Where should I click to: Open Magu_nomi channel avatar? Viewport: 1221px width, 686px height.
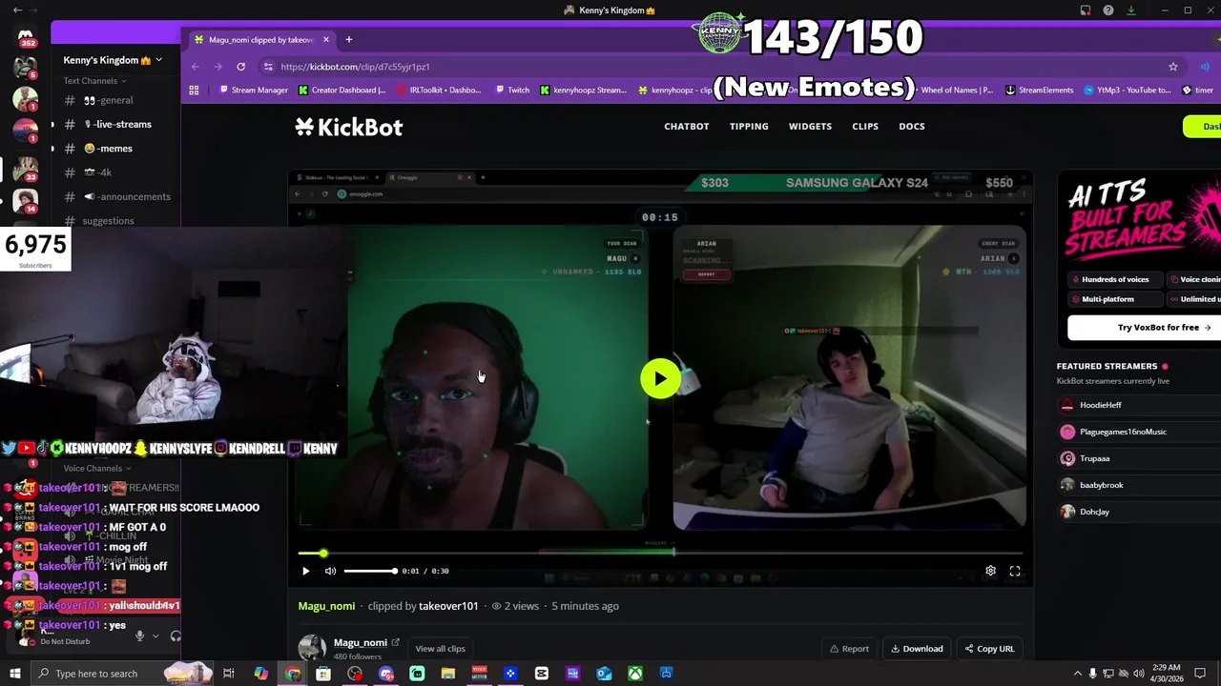(x=312, y=648)
